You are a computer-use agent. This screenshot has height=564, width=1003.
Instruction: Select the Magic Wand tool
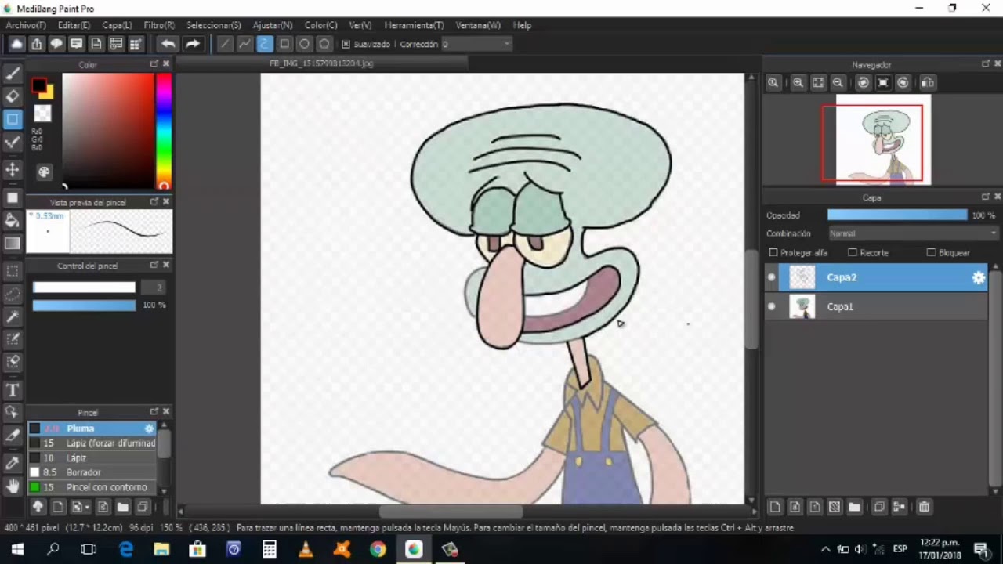[x=13, y=316]
